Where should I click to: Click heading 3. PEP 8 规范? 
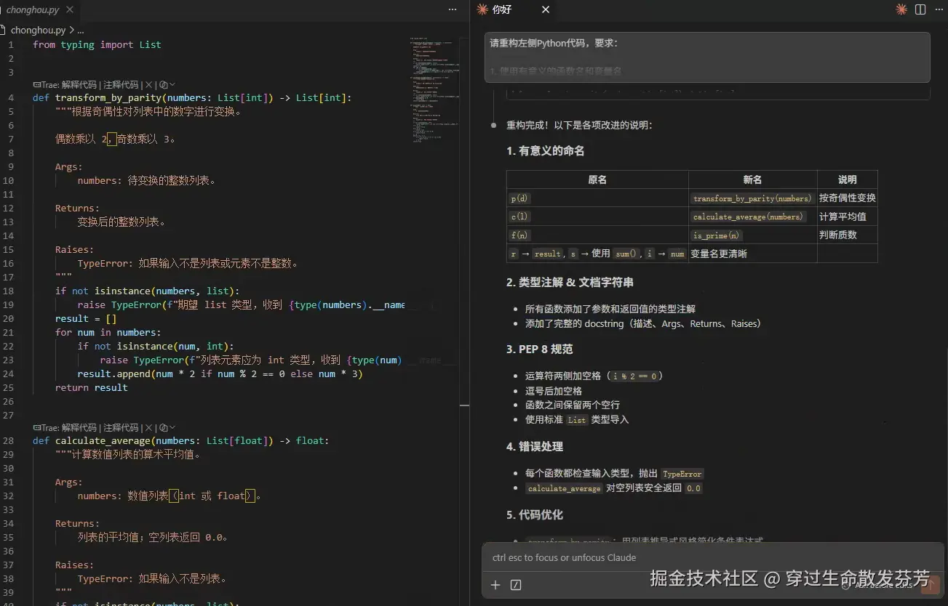539,349
